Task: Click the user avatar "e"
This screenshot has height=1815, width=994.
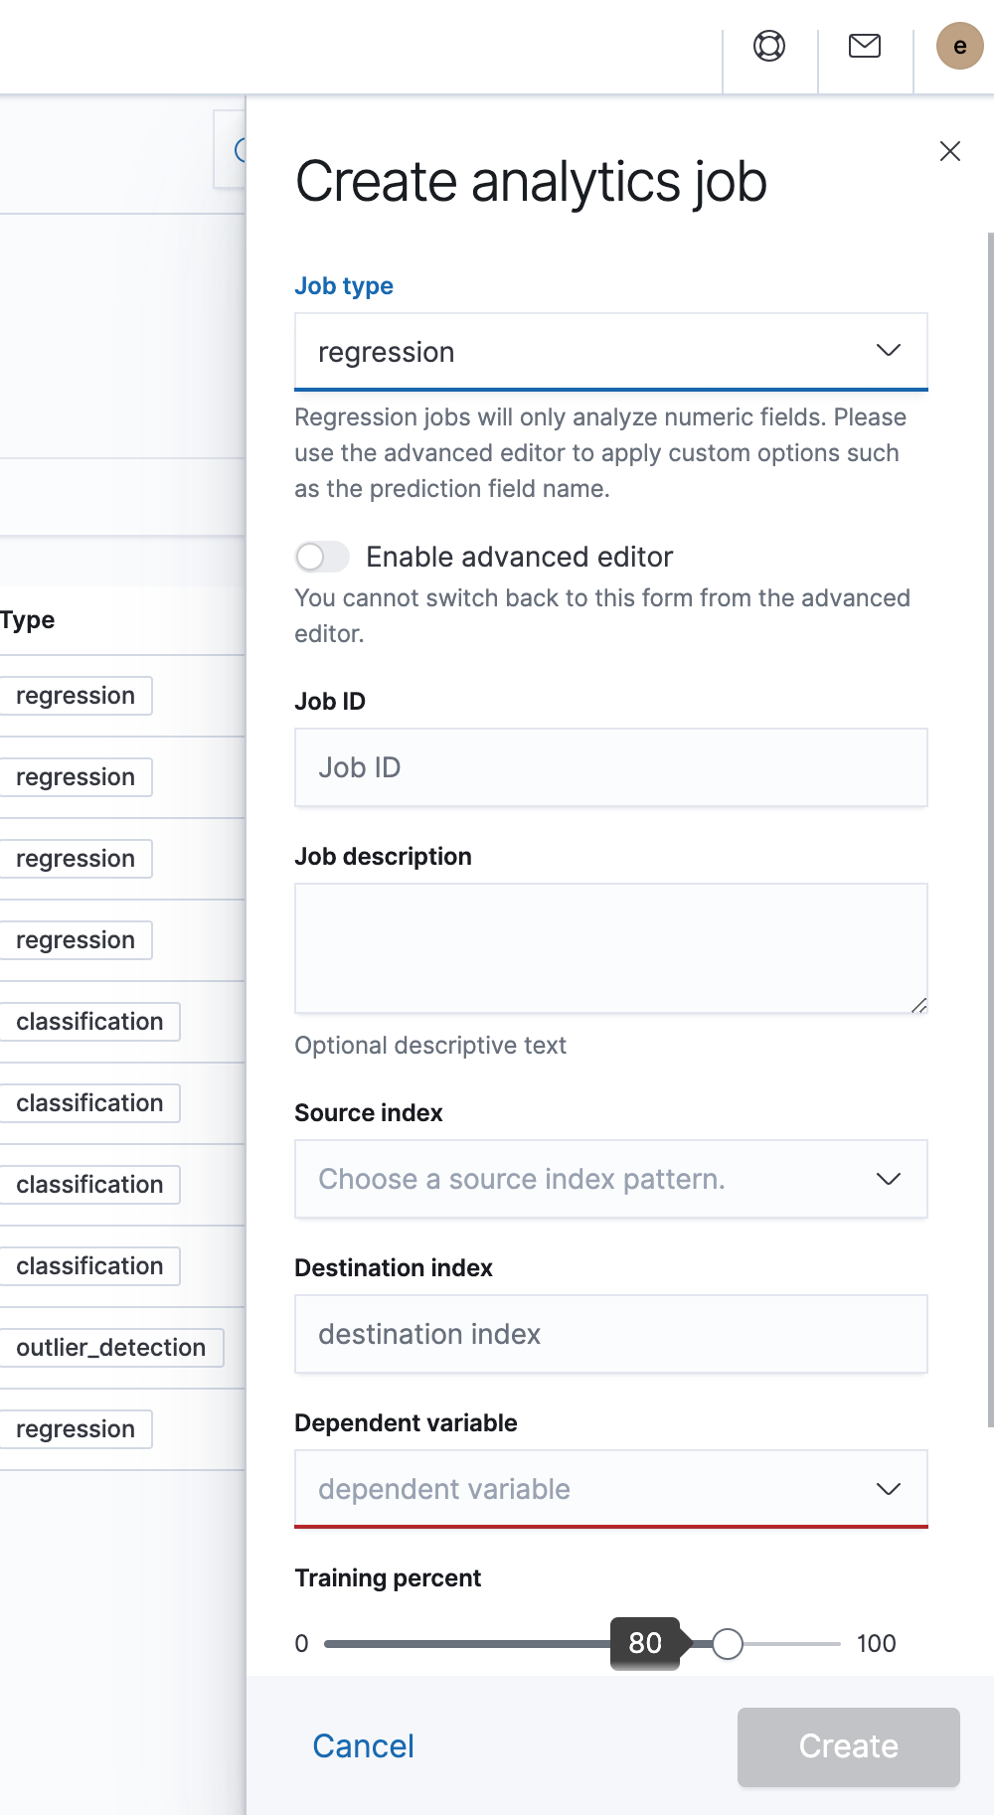Action: [x=959, y=47]
